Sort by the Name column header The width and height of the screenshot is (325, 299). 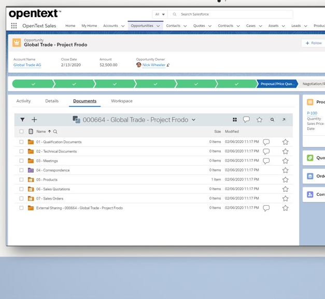(x=41, y=132)
